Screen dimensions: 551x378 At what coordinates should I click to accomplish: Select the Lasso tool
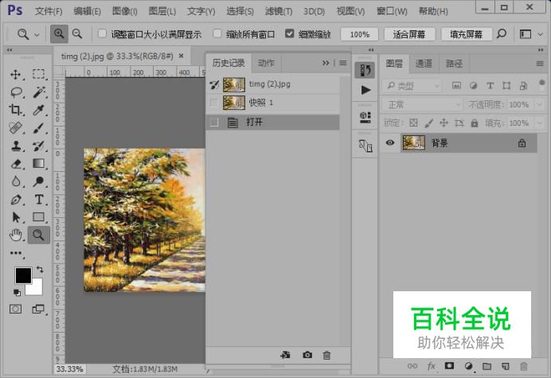pos(16,92)
